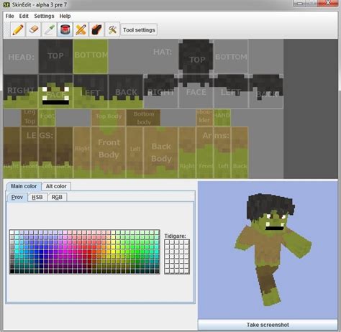
Task: Select the burn darken tool
Action: pyautogui.click(x=96, y=29)
